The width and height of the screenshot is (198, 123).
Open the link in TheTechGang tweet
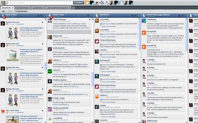click(x=81, y=28)
